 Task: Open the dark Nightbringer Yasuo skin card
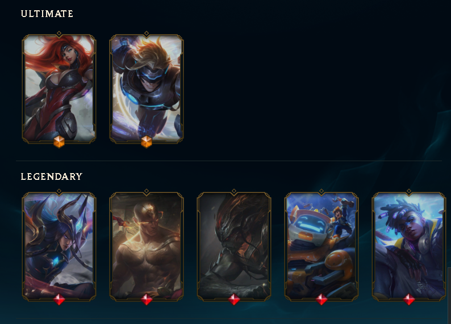[x=234, y=246]
